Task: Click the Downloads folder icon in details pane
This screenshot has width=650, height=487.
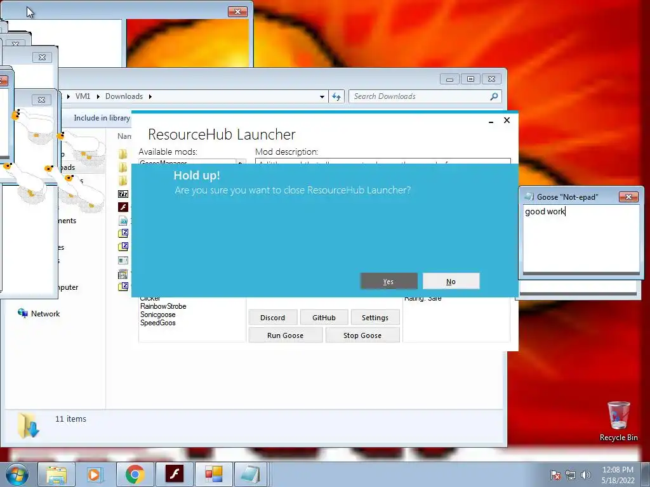Action: click(x=28, y=425)
